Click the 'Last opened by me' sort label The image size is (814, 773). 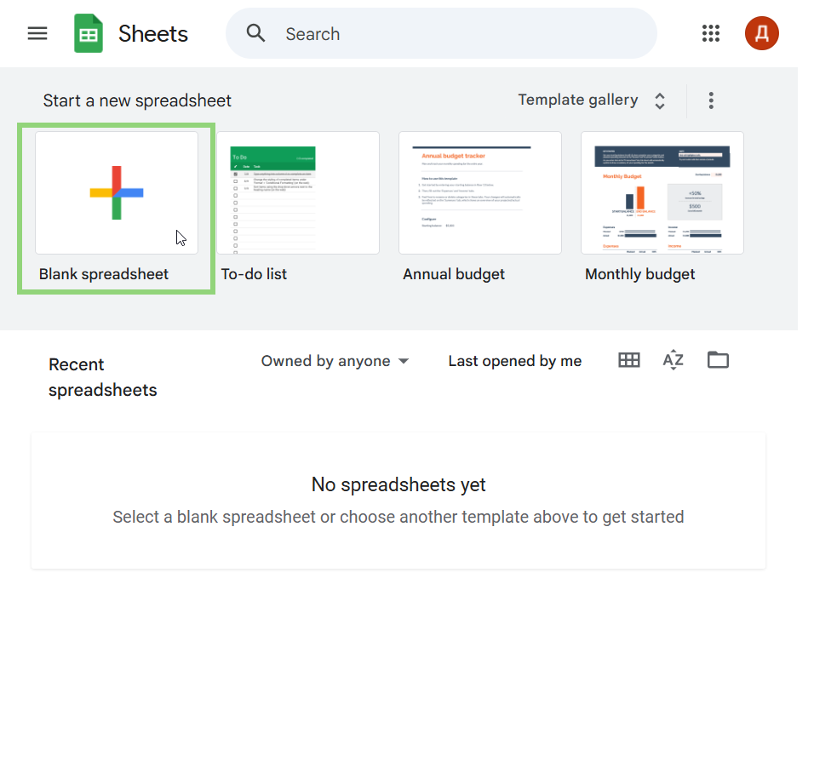pos(514,361)
